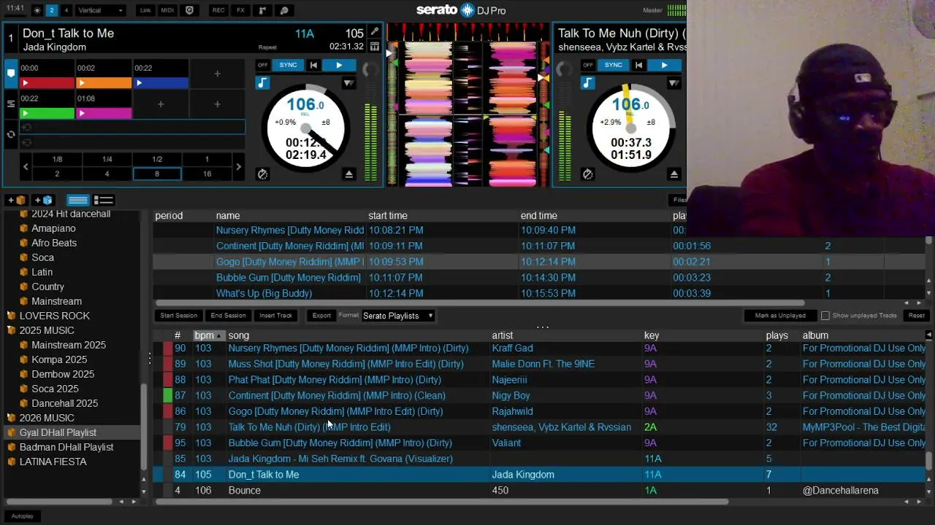Open the Serato Playlists format dropdown
This screenshot has width=935, height=525.
(x=398, y=316)
